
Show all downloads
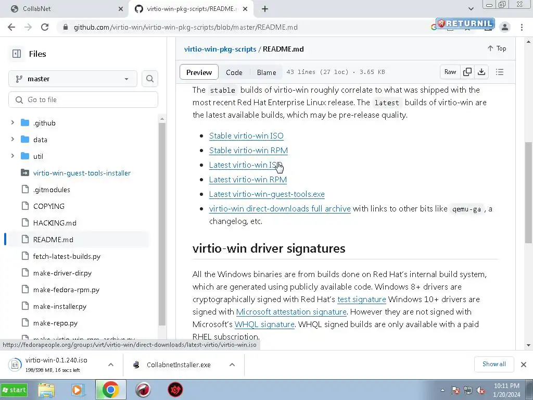(x=494, y=364)
